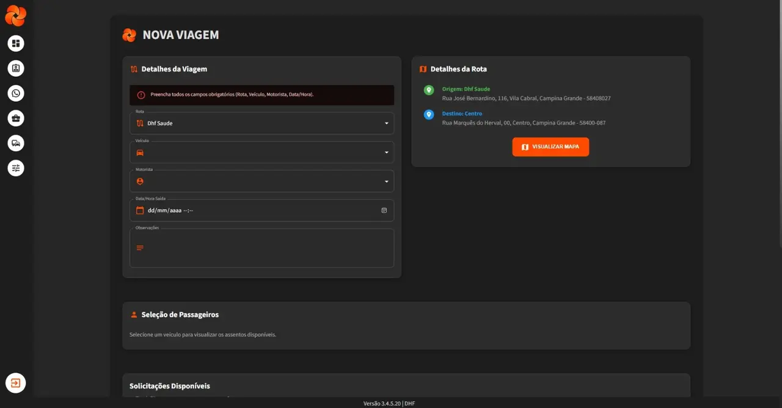Open the WhatsApp icon in sidebar
Image resolution: width=782 pixels, height=408 pixels.
tap(16, 93)
